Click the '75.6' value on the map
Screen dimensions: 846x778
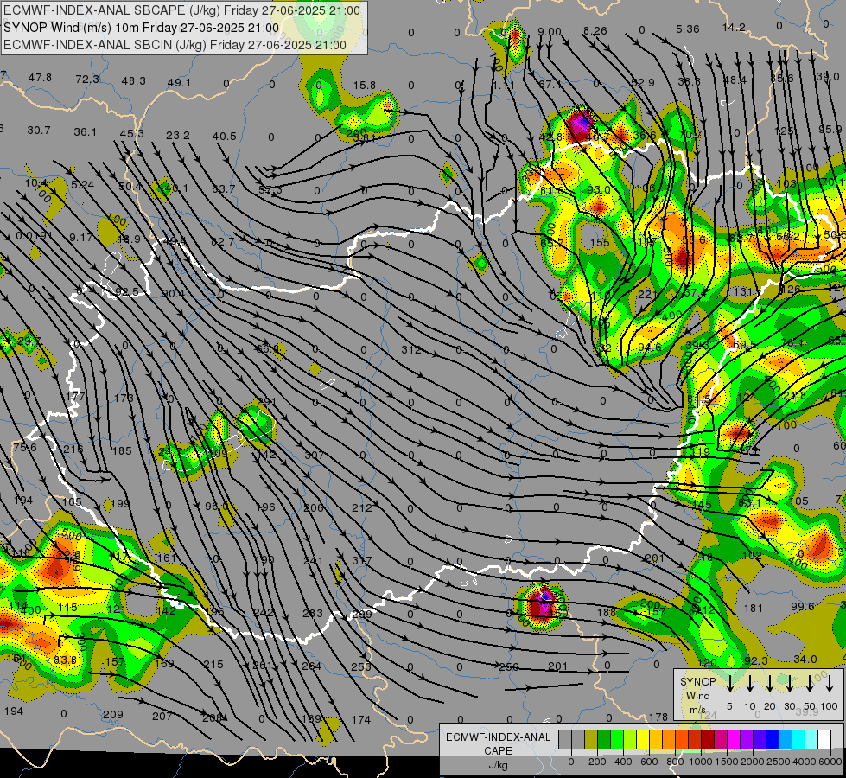coord(25,447)
